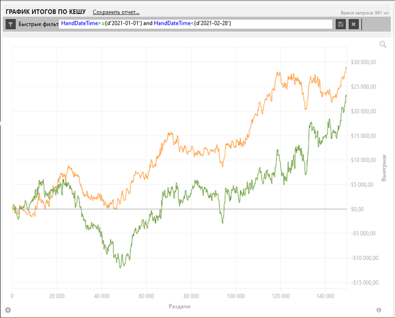The height and width of the screenshot is (318, 395).
Task: Click the '20 000' x-axis label
Action: point(56,296)
